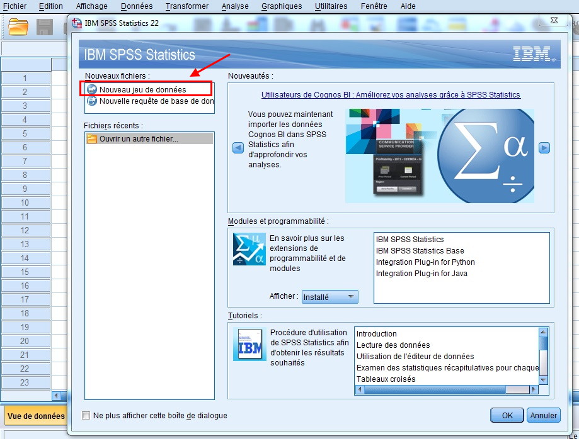Select row 20 header in data grid
The height and width of the screenshot is (439, 579).
[25, 341]
